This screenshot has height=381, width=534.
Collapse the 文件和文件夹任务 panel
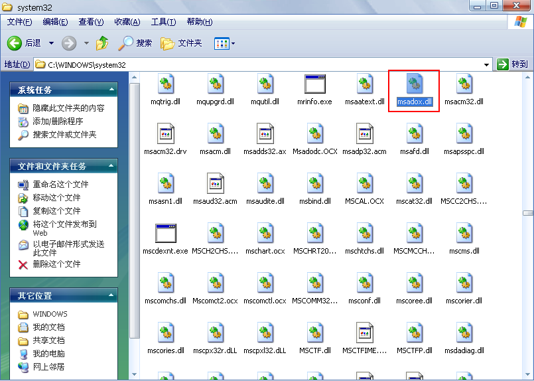click(111, 166)
